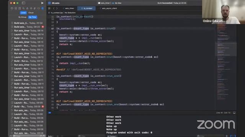The width and height of the screenshot is (245, 137).
Task: Click red error badge on Build asio 08:20
Action: point(42,27)
